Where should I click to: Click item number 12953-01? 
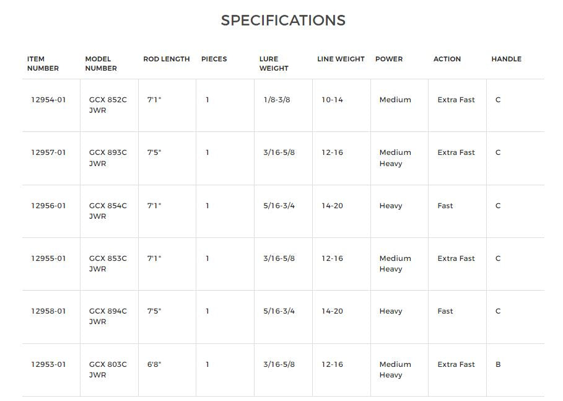click(48, 364)
